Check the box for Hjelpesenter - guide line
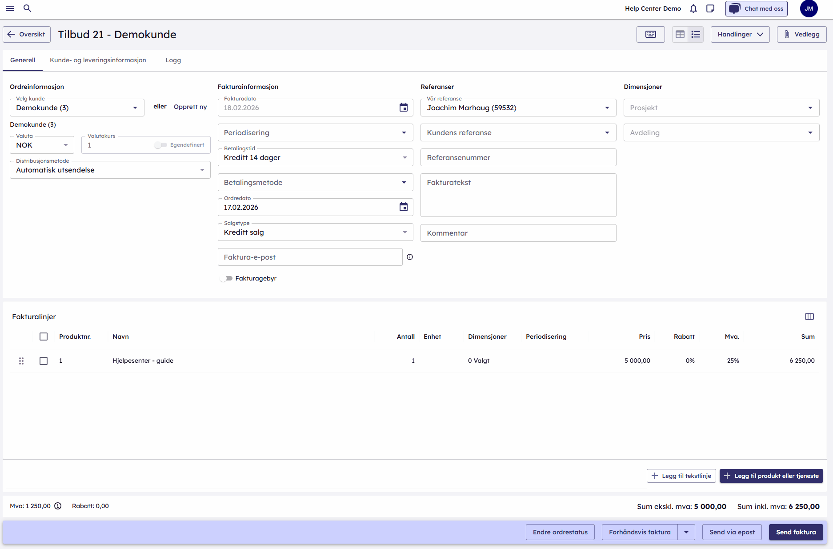 [44, 361]
